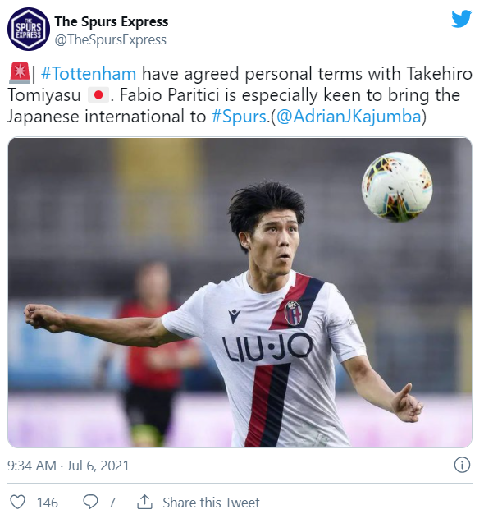
Task: Click the red siren emoji
Action: [x=20, y=73]
